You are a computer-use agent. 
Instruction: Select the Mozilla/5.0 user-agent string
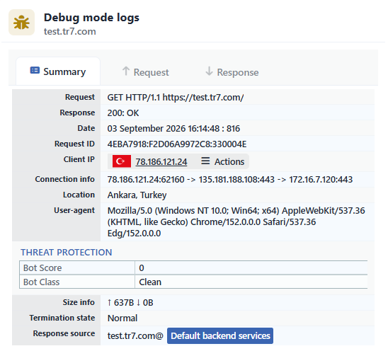pyautogui.click(x=236, y=222)
